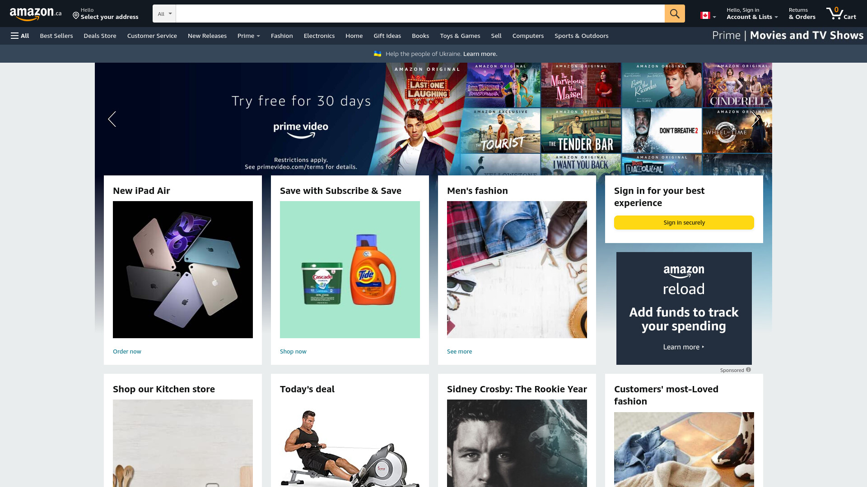The image size is (867, 487).
Task: Open the All hamburger menu
Action: point(20,36)
